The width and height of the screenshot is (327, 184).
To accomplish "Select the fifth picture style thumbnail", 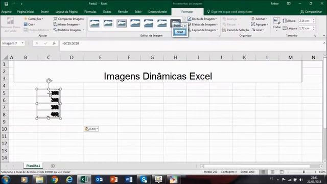I will 149,23.
